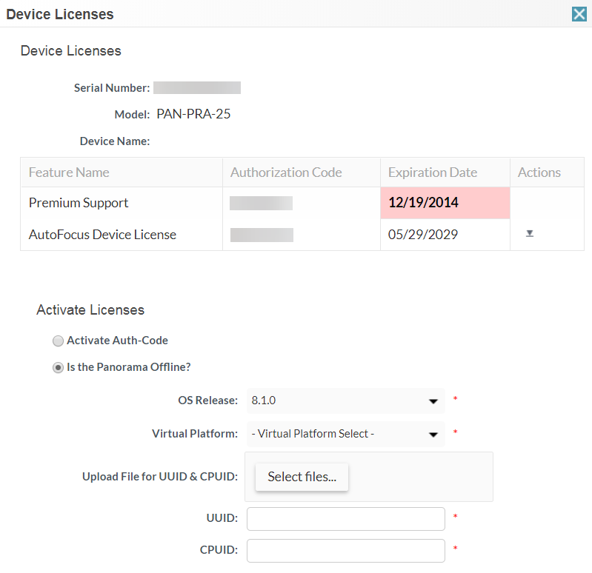
Task: Click the Authorization Code column header
Action: coord(286,172)
